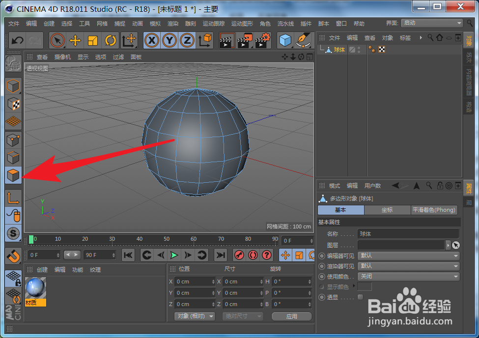Open 编辑器可见 dropdown
This screenshot has width=479, height=338.
point(409,255)
